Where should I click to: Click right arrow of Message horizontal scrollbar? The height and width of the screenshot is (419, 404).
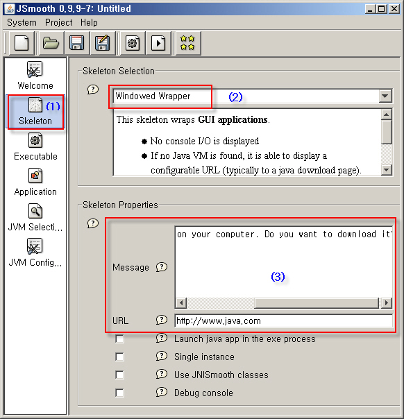click(386, 303)
